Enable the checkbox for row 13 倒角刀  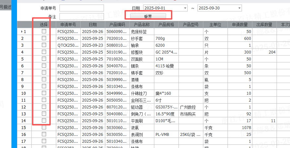[x=44, y=114]
